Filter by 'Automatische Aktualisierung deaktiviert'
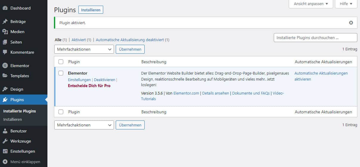Screen dimensions: 360x167 [130, 40]
